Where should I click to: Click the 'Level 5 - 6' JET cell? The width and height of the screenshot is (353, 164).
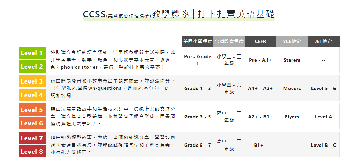(323, 88)
